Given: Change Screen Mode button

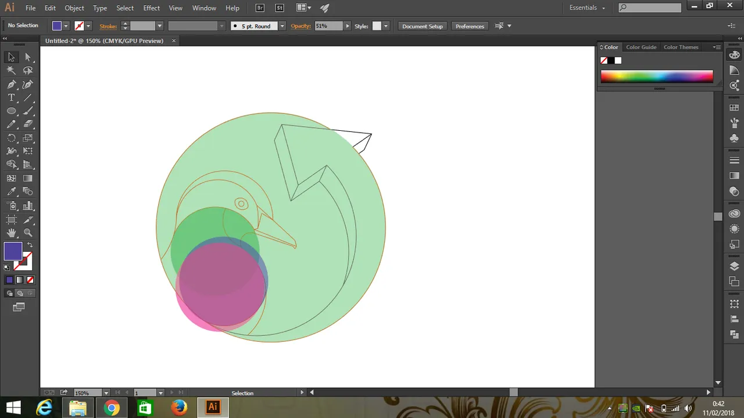Looking at the screenshot, I should (x=19, y=307).
